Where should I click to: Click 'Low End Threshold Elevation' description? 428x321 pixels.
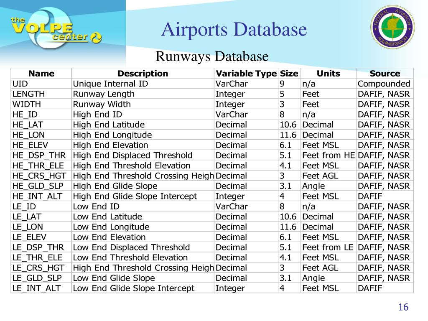[143, 257]
